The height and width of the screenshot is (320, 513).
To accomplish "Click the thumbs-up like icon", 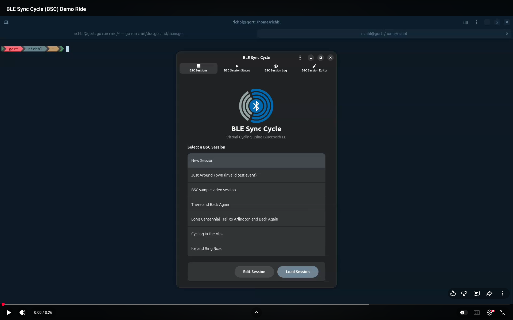I will (453, 293).
